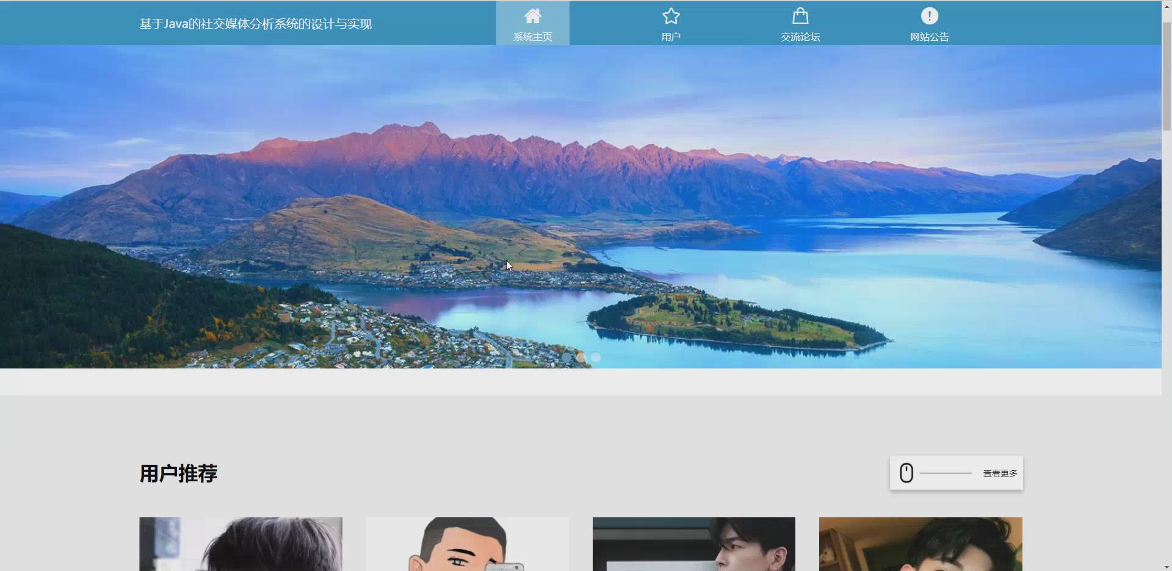Select the last carousel indicator dot

(596, 357)
